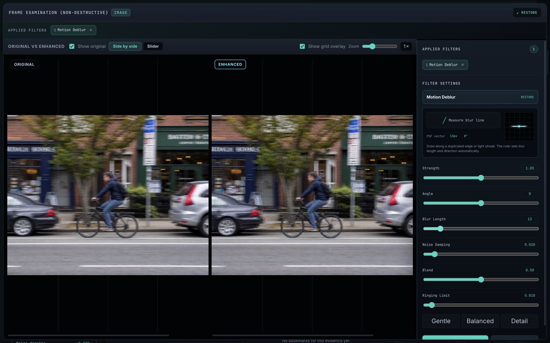
Task: Click the original image preview
Action: pos(108,195)
